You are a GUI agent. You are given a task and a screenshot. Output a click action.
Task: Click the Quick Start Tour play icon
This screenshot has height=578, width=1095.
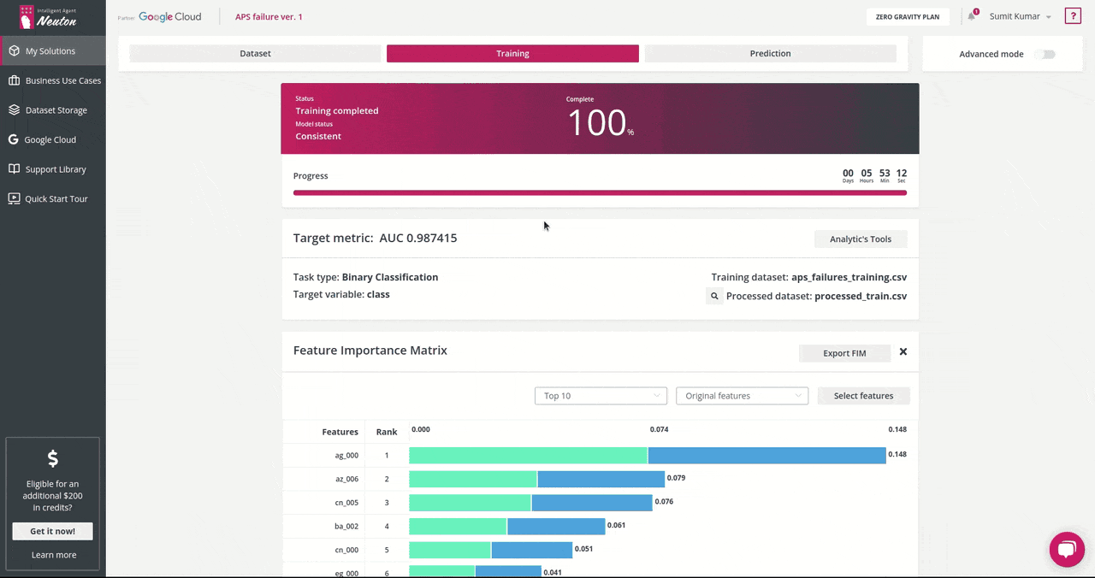tap(14, 198)
